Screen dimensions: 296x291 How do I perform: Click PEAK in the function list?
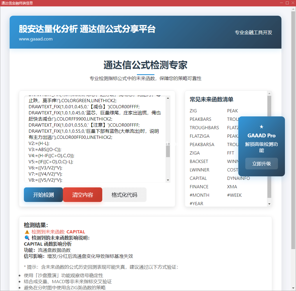pyautogui.click(x=232, y=111)
